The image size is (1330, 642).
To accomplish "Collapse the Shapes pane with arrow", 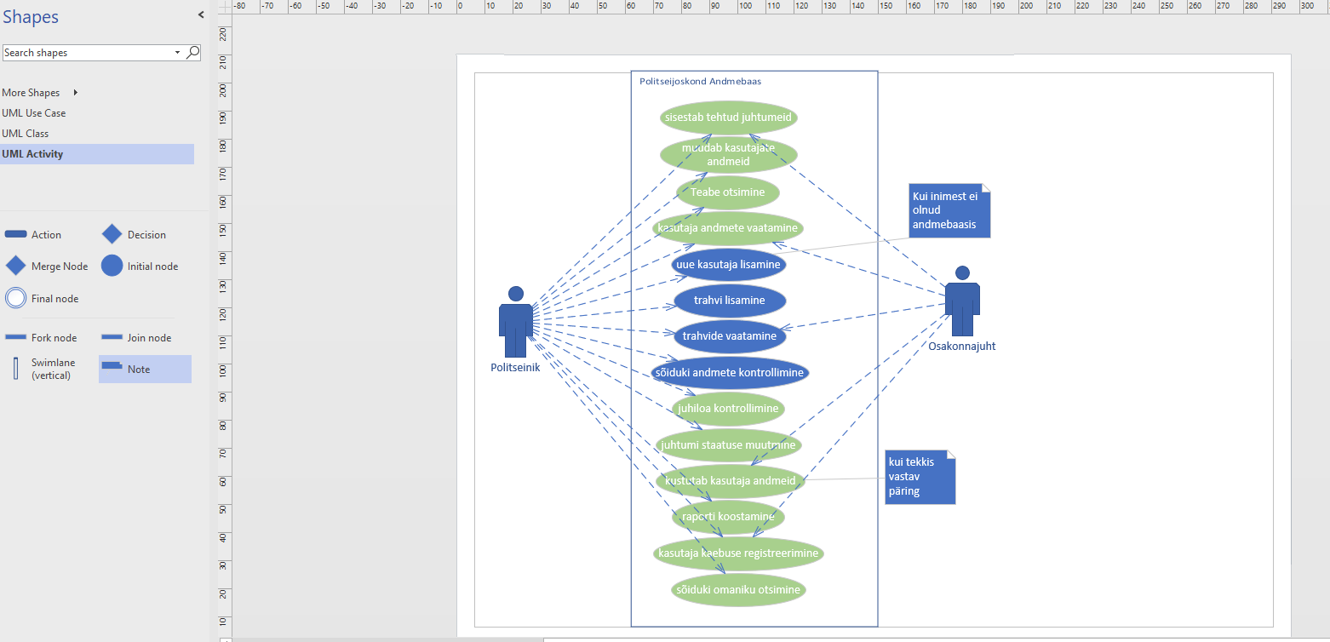I will coord(201,15).
